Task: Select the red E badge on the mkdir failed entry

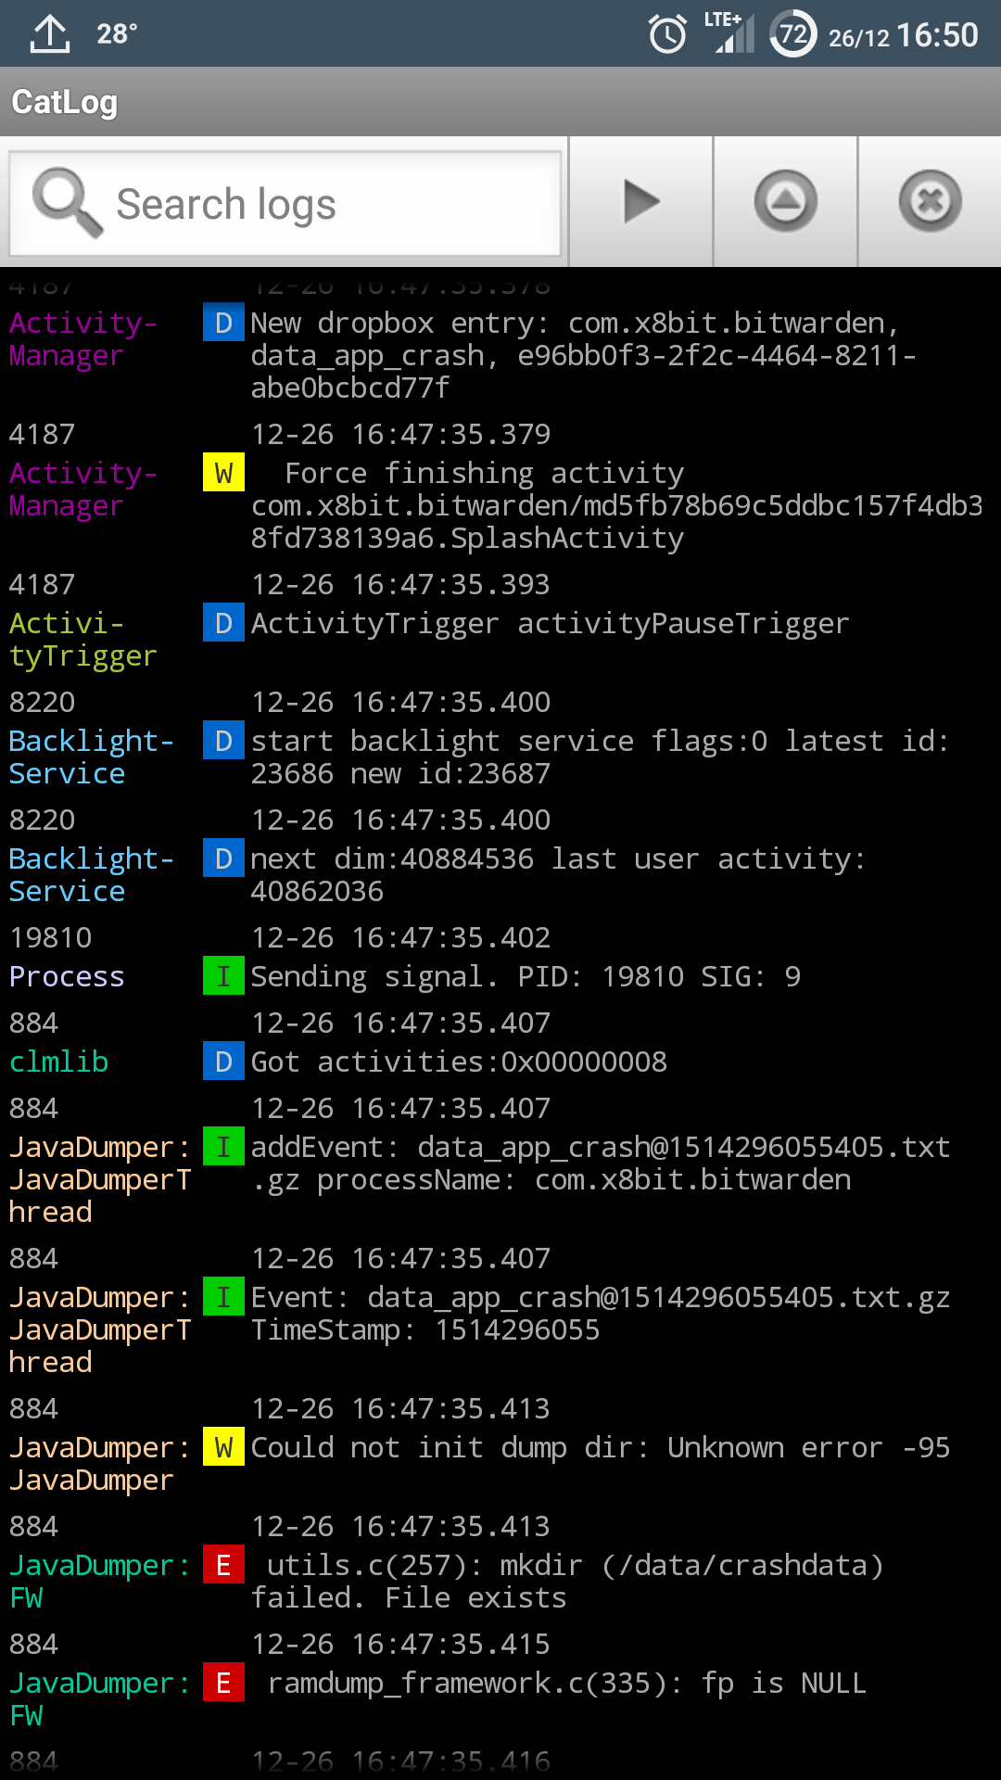Action: [x=223, y=1565]
